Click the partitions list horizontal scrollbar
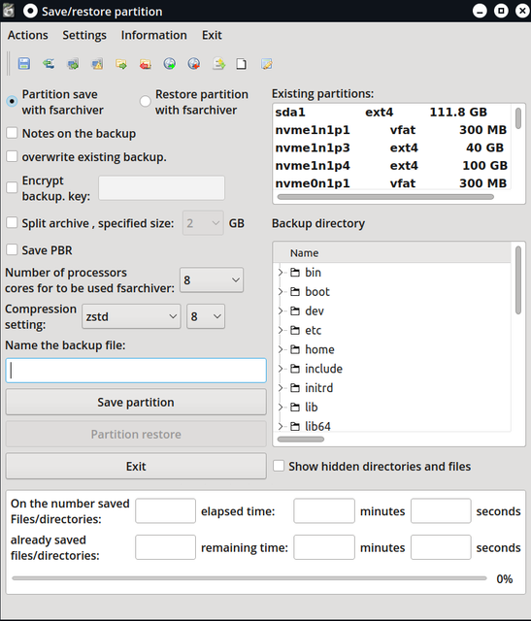 [x=385, y=197]
